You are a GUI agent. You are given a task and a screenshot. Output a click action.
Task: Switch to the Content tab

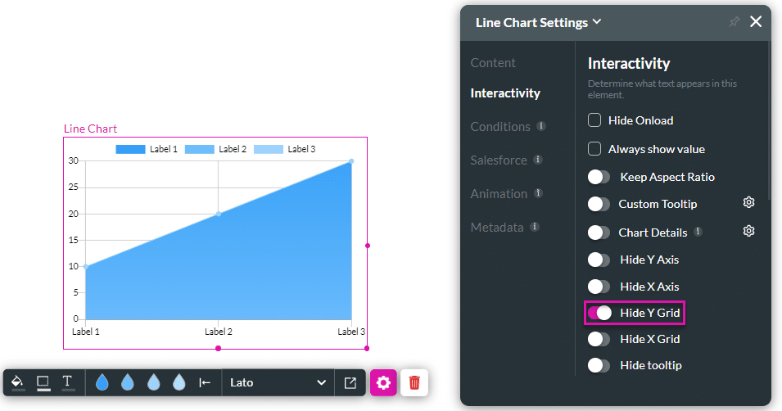tap(493, 63)
